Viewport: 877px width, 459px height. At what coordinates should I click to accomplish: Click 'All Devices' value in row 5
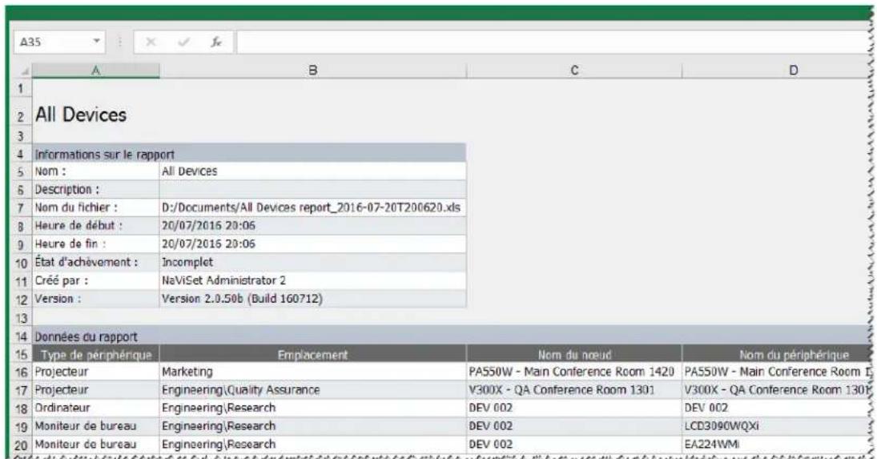click(312, 171)
